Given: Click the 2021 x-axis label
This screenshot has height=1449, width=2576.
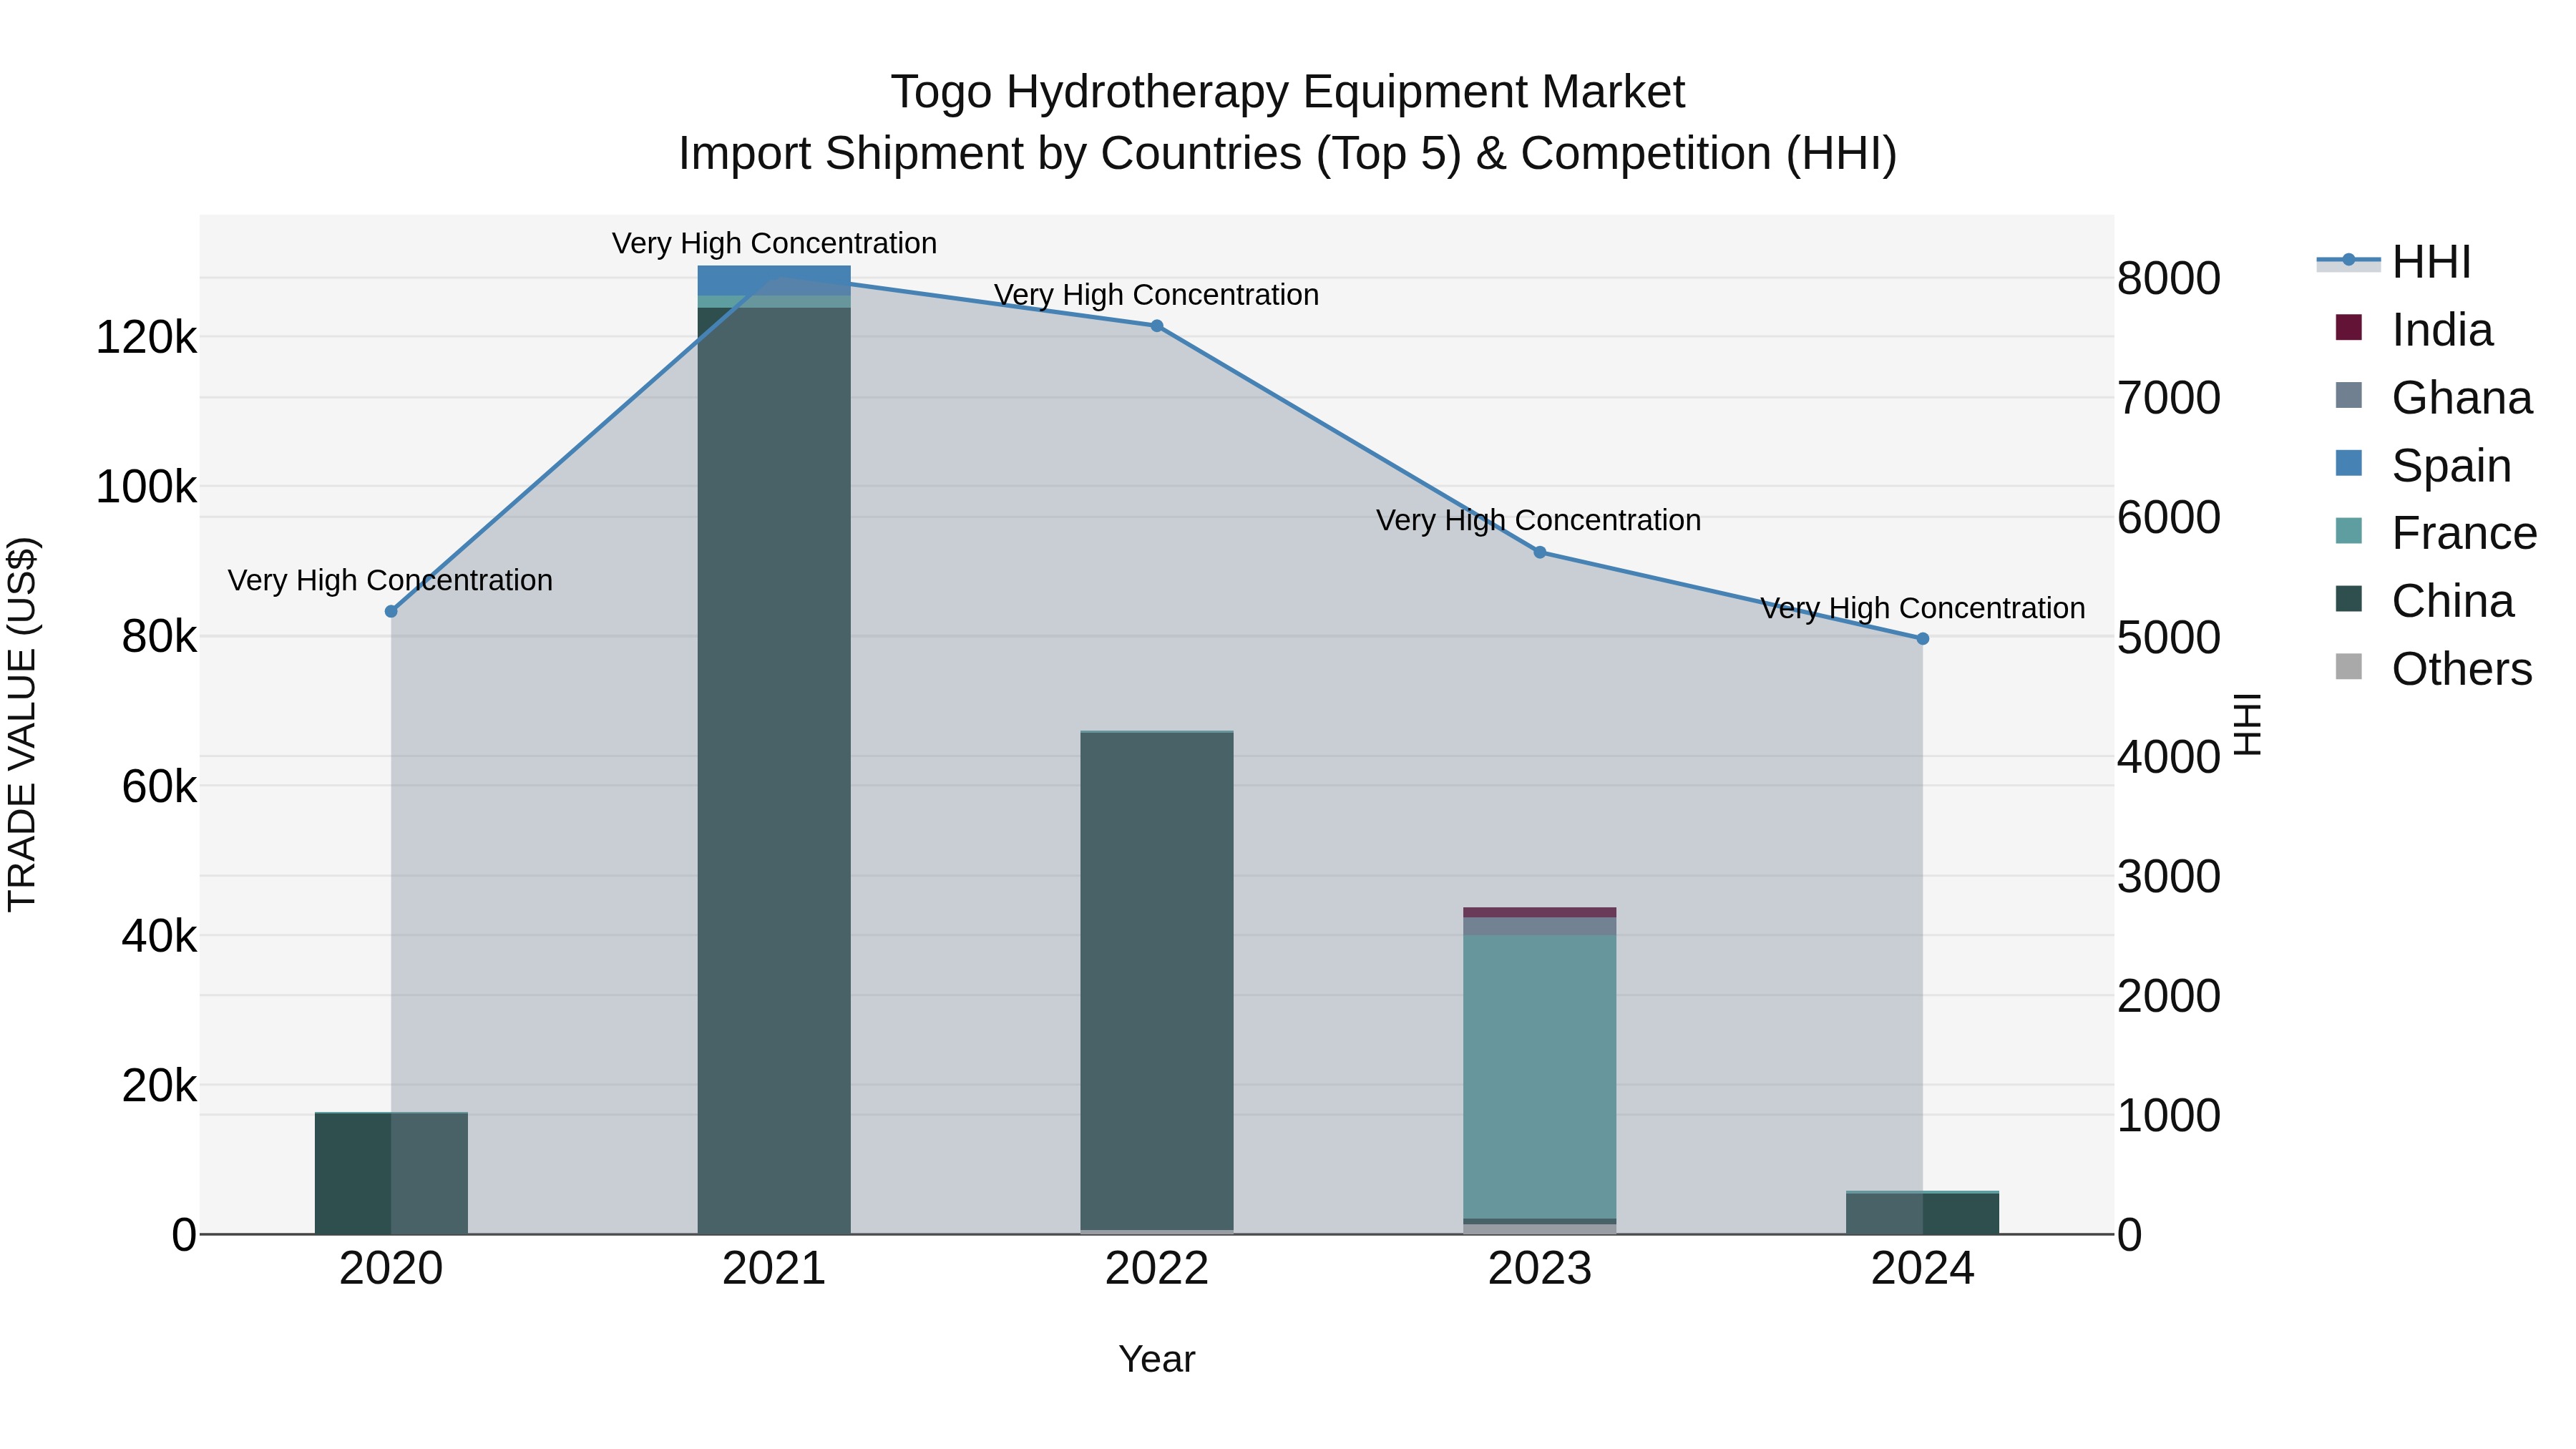Looking at the screenshot, I should [774, 1269].
